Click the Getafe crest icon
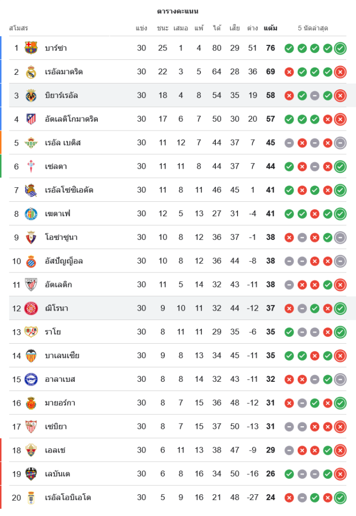This screenshot has height=516, width=356. point(31,214)
